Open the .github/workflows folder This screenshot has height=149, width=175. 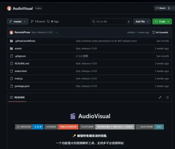(25, 41)
